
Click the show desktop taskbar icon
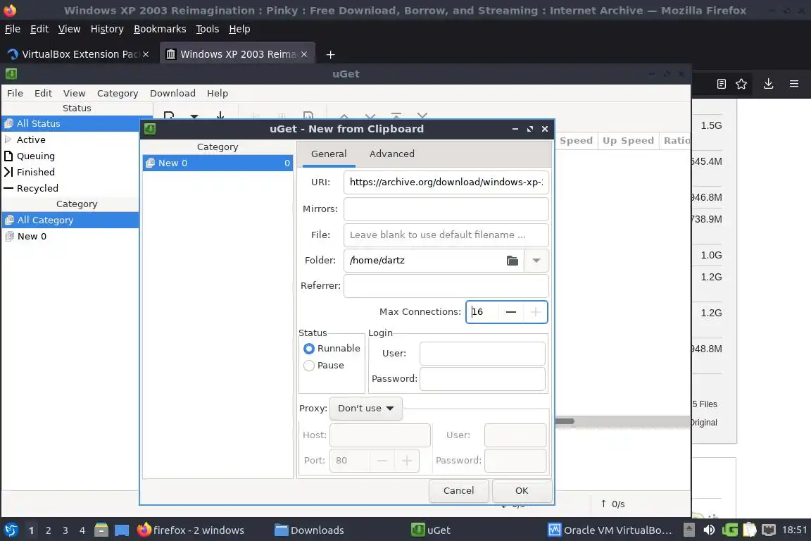tap(122, 530)
